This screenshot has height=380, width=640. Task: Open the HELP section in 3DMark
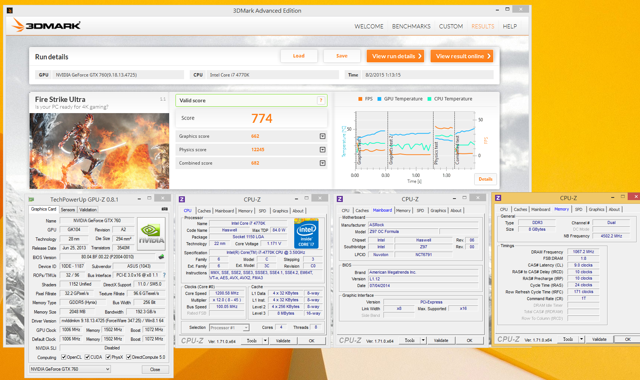pyautogui.click(x=510, y=27)
